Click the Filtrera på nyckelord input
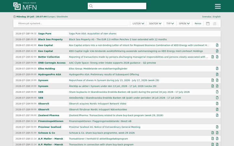The height and width of the screenshot is (146, 234). point(73,24)
